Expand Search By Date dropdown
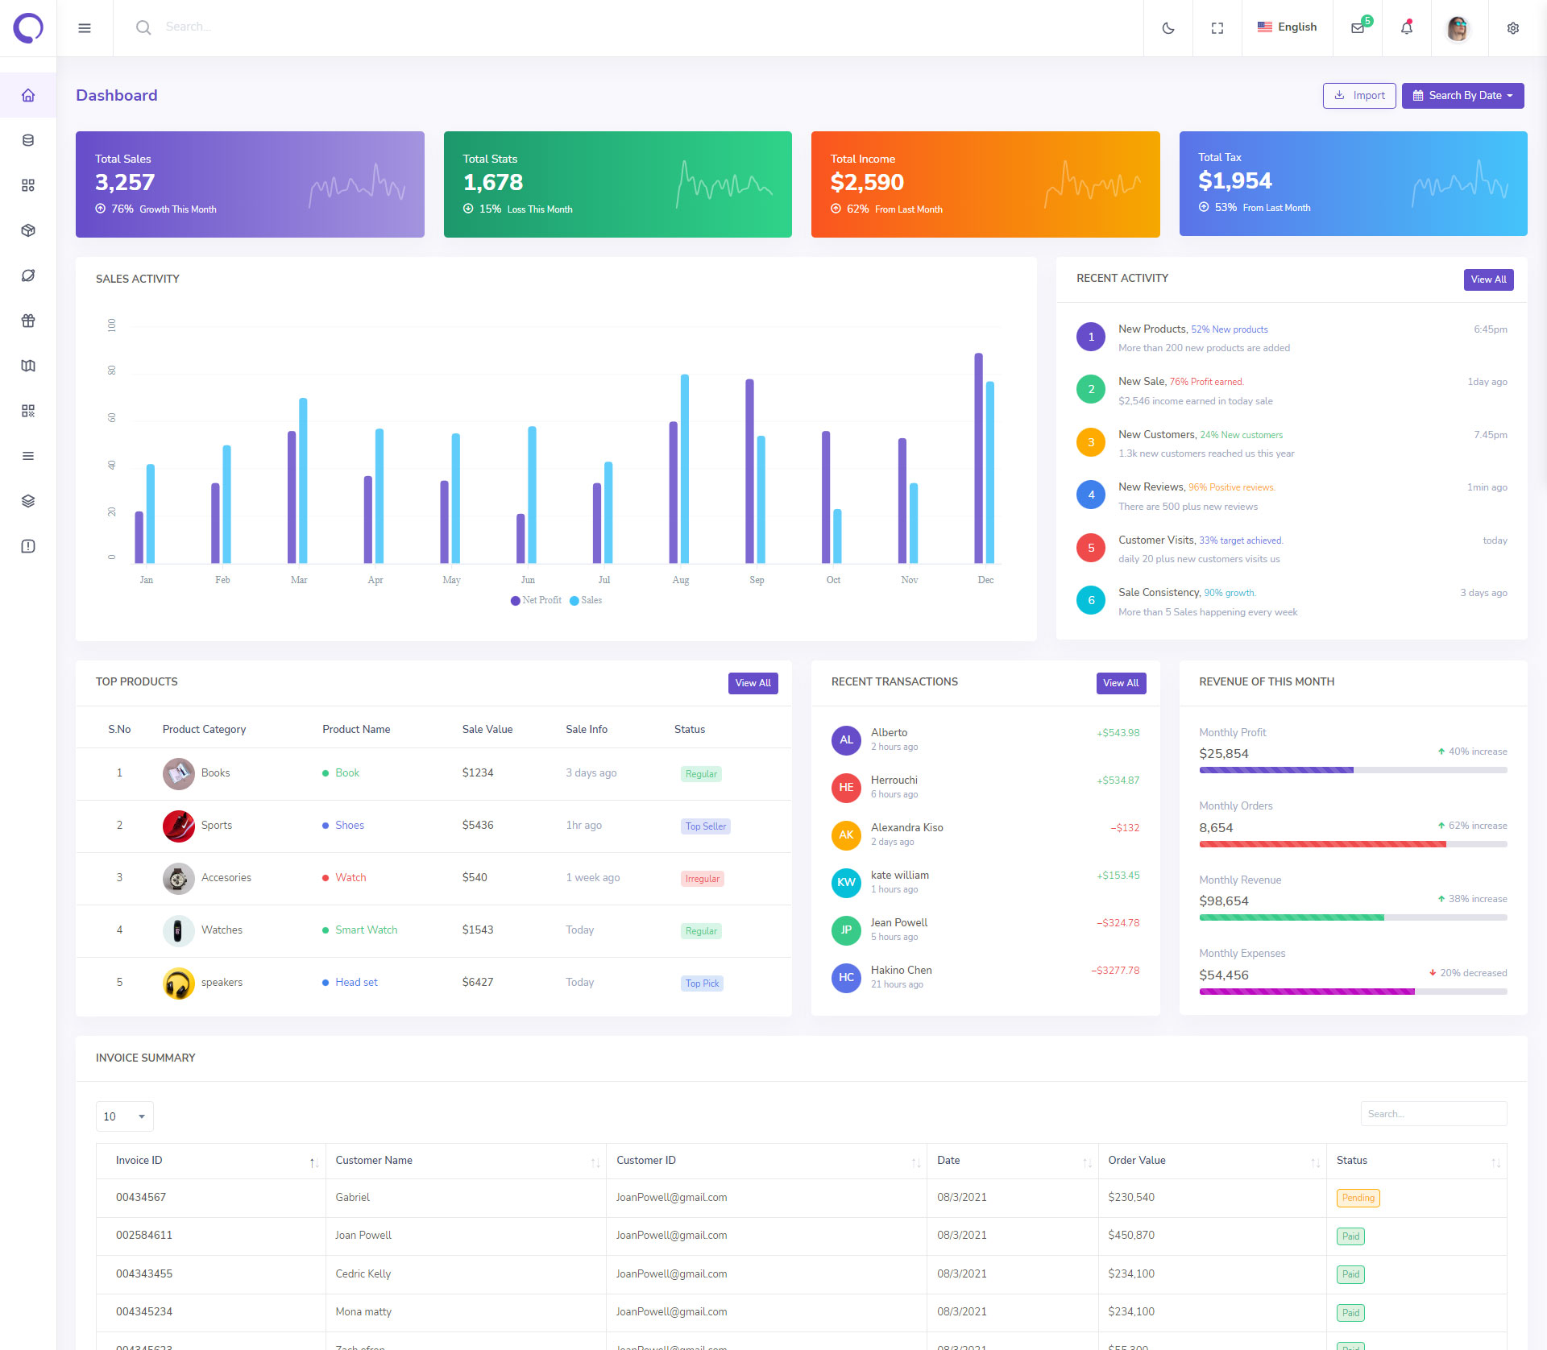This screenshot has width=1547, height=1350. pyautogui.click(x=1462, y=95)
